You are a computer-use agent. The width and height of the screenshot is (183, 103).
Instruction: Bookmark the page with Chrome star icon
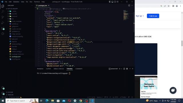pos(168,6)
